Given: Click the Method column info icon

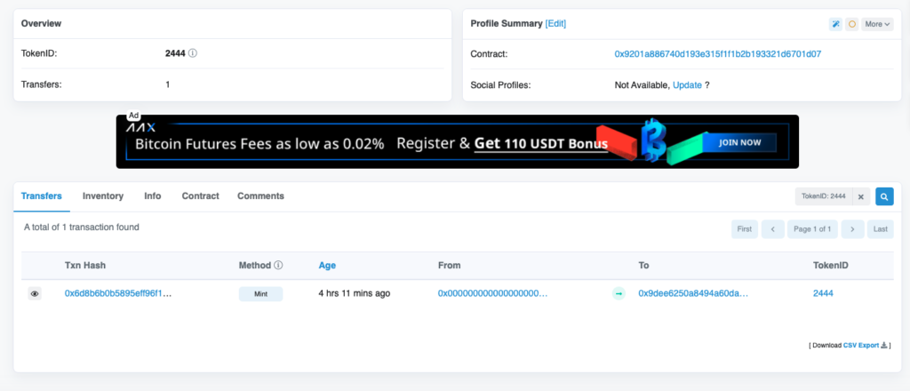Looking at the screenshot, I should (278, 265).
